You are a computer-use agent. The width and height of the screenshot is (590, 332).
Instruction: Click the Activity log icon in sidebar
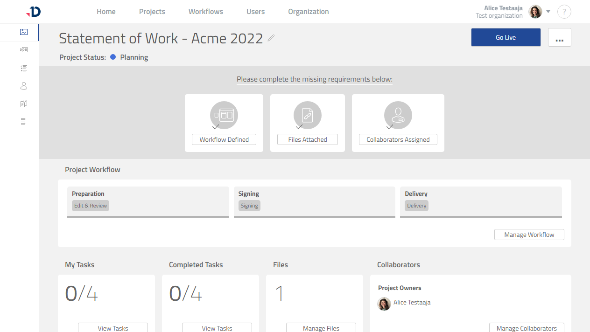click(x=23, y=121)
